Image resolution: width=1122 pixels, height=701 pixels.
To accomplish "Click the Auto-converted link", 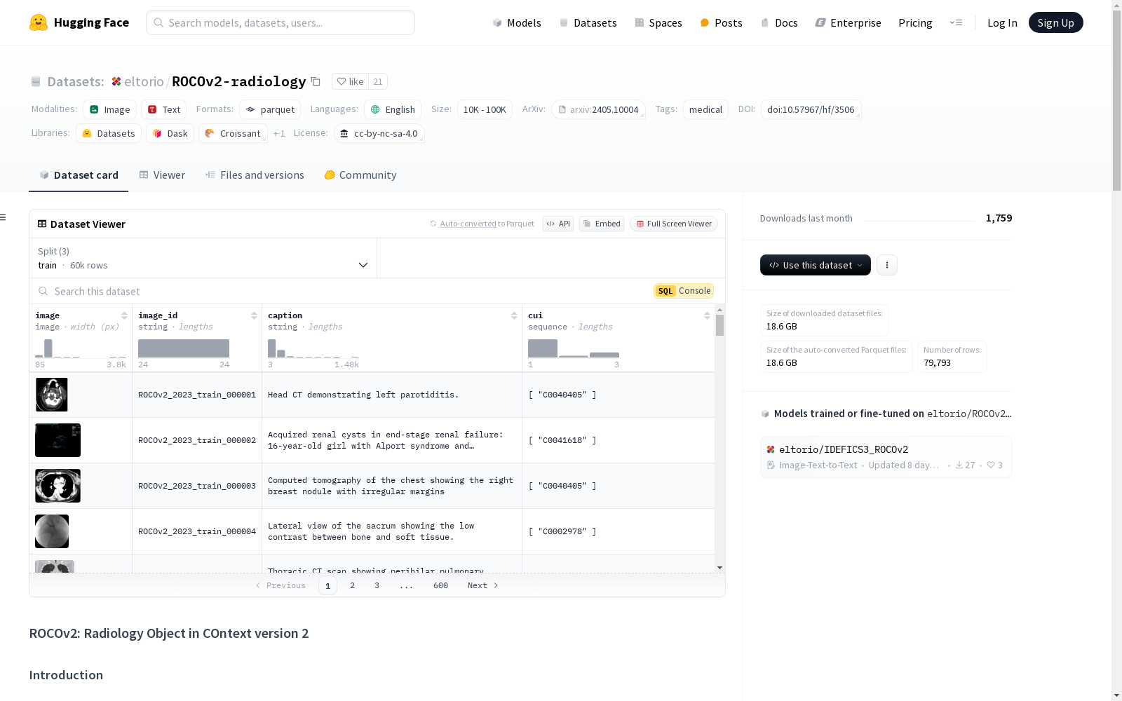I will point(468,224).
